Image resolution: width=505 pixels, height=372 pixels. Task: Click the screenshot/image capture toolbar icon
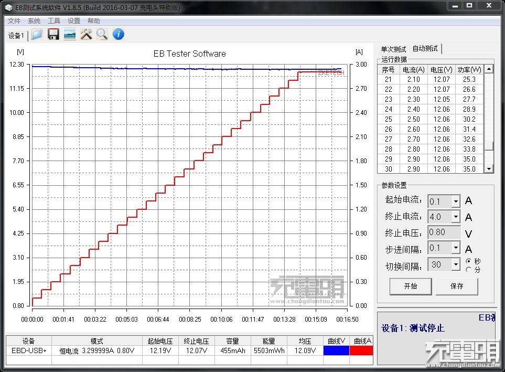click(69, 34)
